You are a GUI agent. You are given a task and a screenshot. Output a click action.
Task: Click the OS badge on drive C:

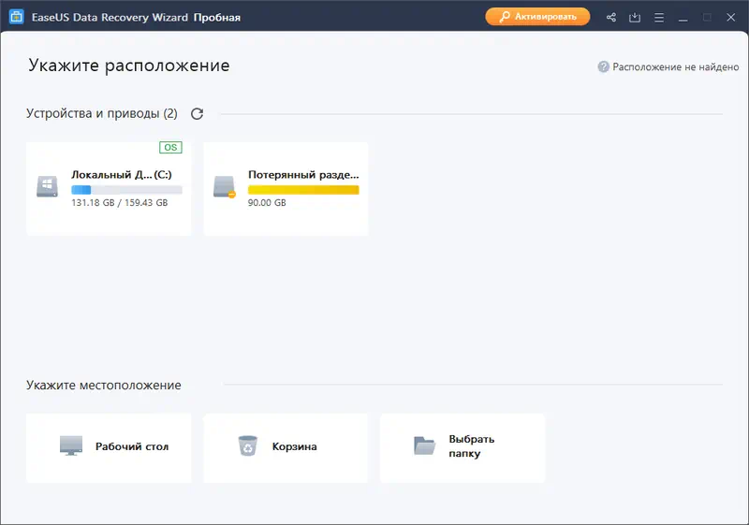click(x=170, y=148)
